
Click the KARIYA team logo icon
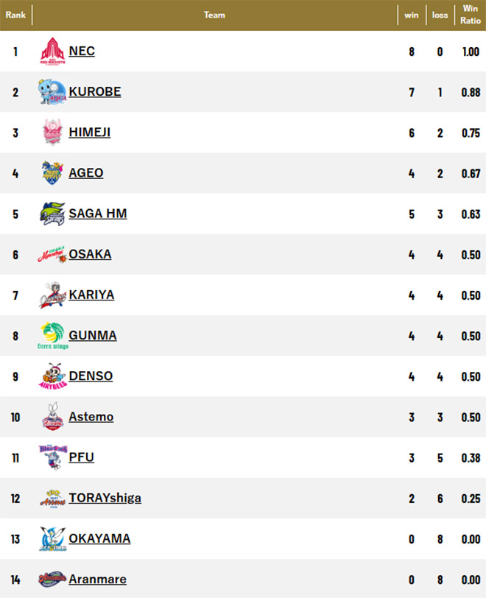tap(53, 295)
